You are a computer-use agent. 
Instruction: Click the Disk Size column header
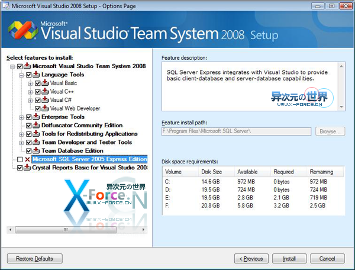[217, 172]
